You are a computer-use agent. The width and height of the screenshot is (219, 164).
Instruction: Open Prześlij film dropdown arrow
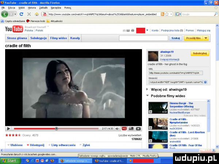[206, 38]
